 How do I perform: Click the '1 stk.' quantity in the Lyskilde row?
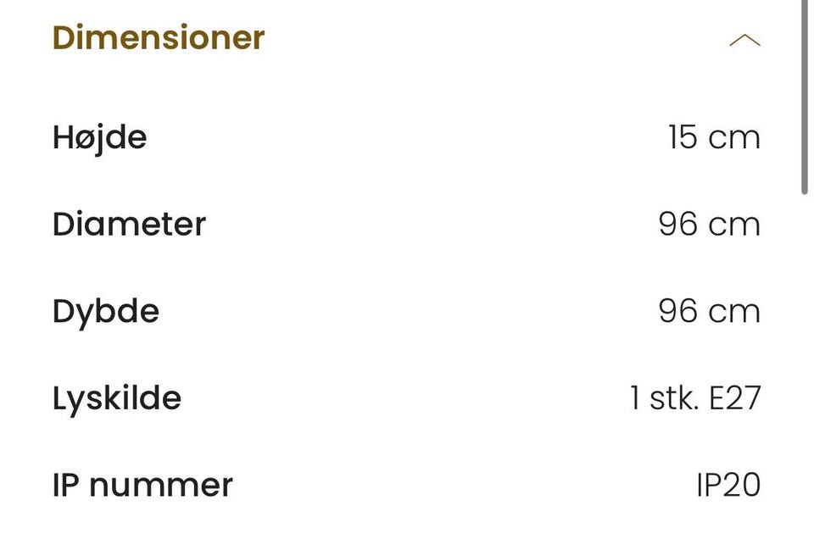(665, 397)
